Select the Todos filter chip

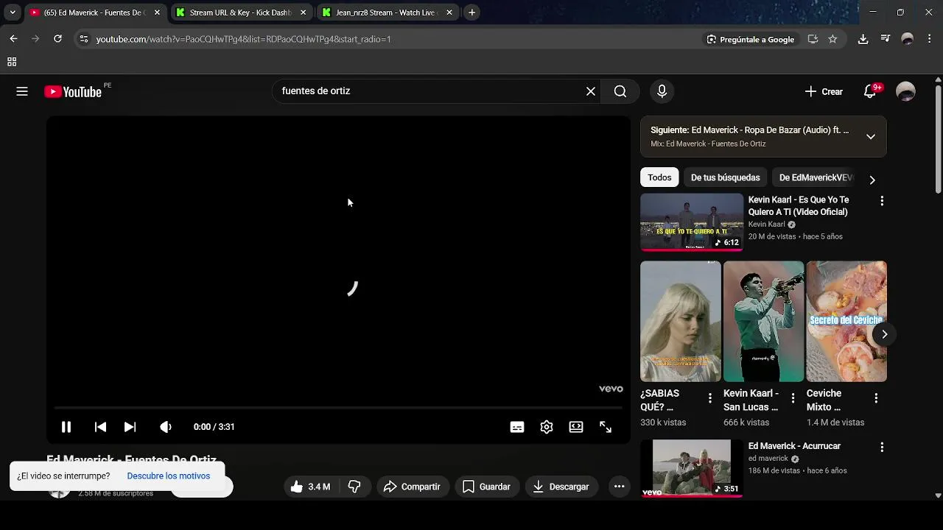click(659, 177)
